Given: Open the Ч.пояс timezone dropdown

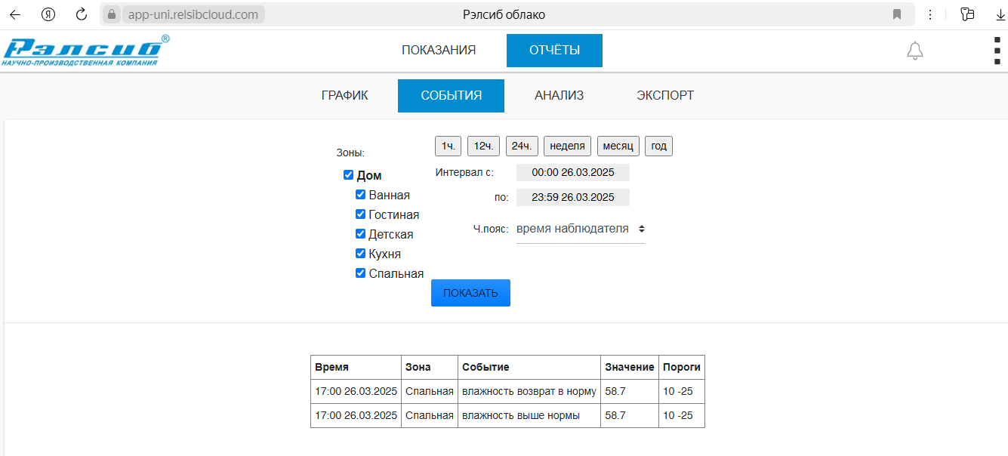Looking at the screenshot, I should point(580,229).
